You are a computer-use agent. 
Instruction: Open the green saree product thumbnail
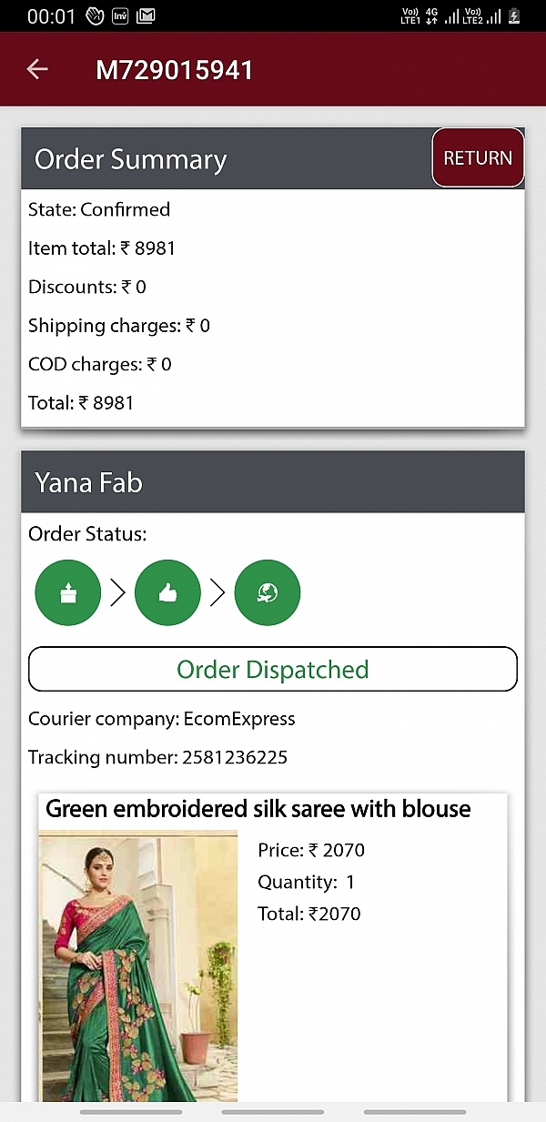click(137, 965)
